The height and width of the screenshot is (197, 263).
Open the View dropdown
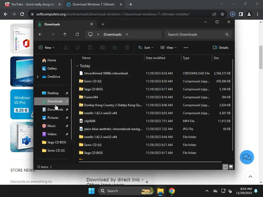pos(168,47)
